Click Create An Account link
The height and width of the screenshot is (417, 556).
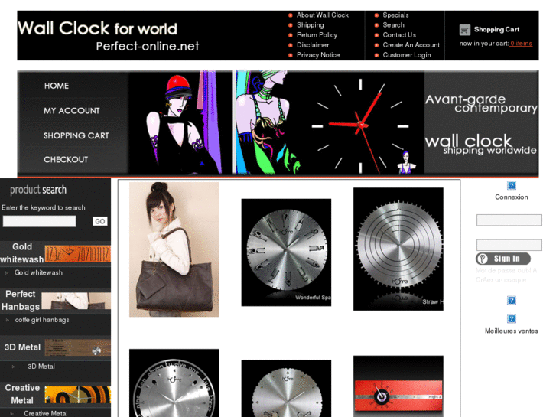[x=411, y=45]
